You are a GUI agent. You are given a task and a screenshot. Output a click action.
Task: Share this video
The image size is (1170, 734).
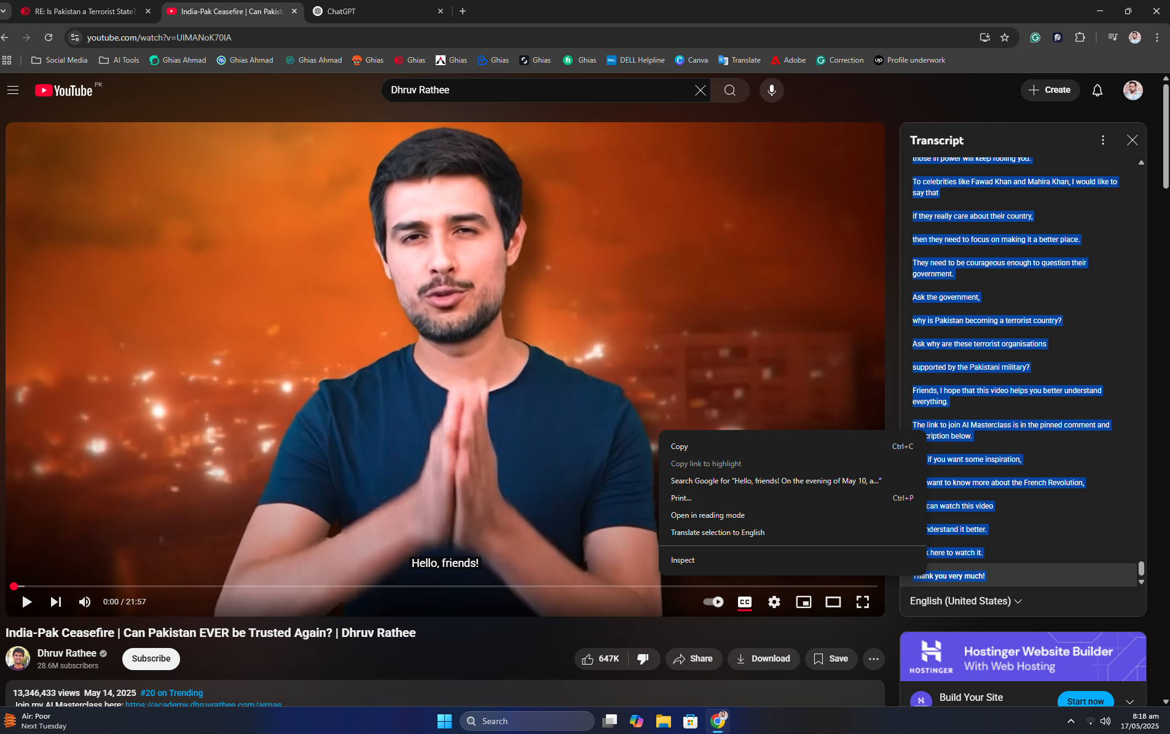pos(693,658)
